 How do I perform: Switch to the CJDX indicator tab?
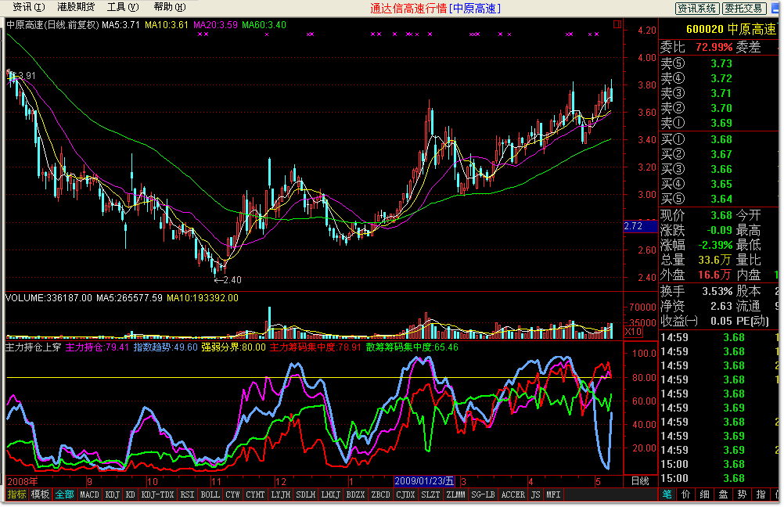pos(405,494)
